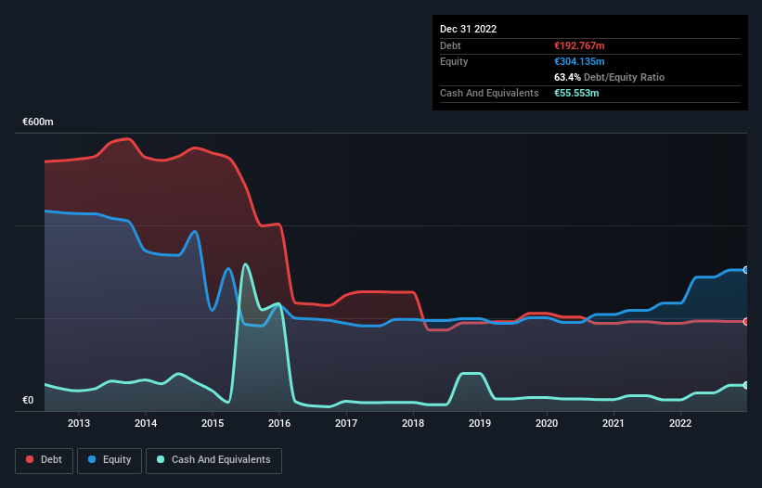Select the 2014 x-axis label
Image resolution: width=762 pixels, height=488 pixels.
point(146,423)
